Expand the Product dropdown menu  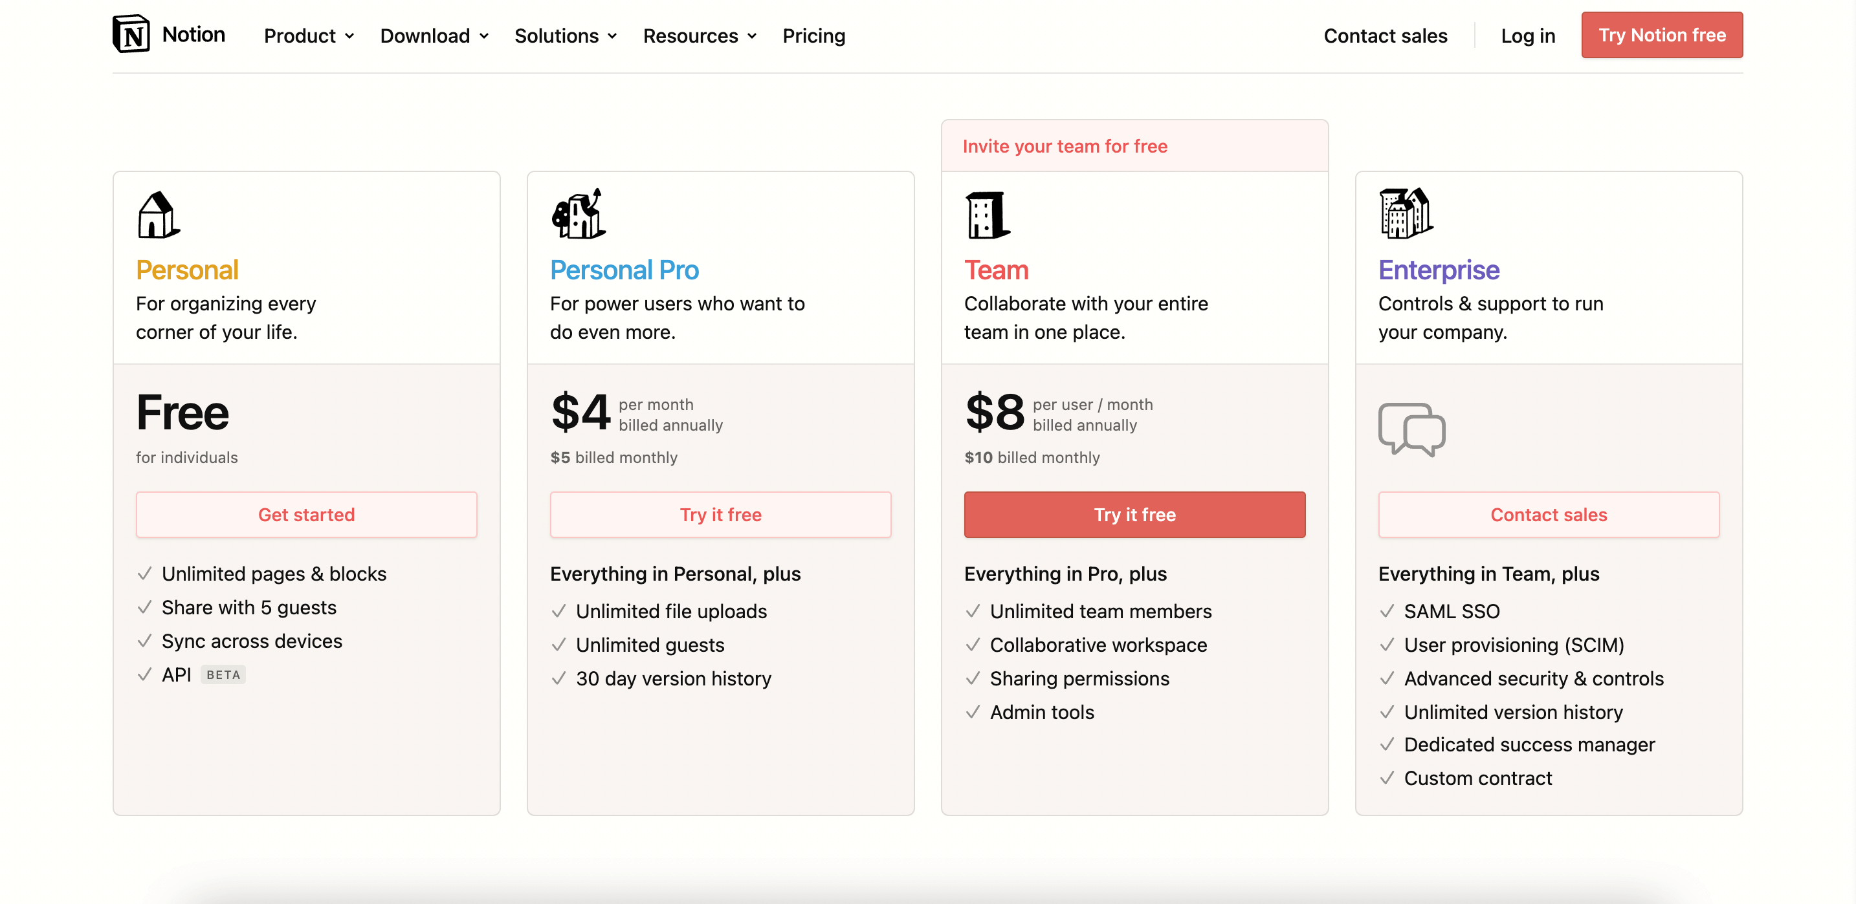click(x=309, y=36)
